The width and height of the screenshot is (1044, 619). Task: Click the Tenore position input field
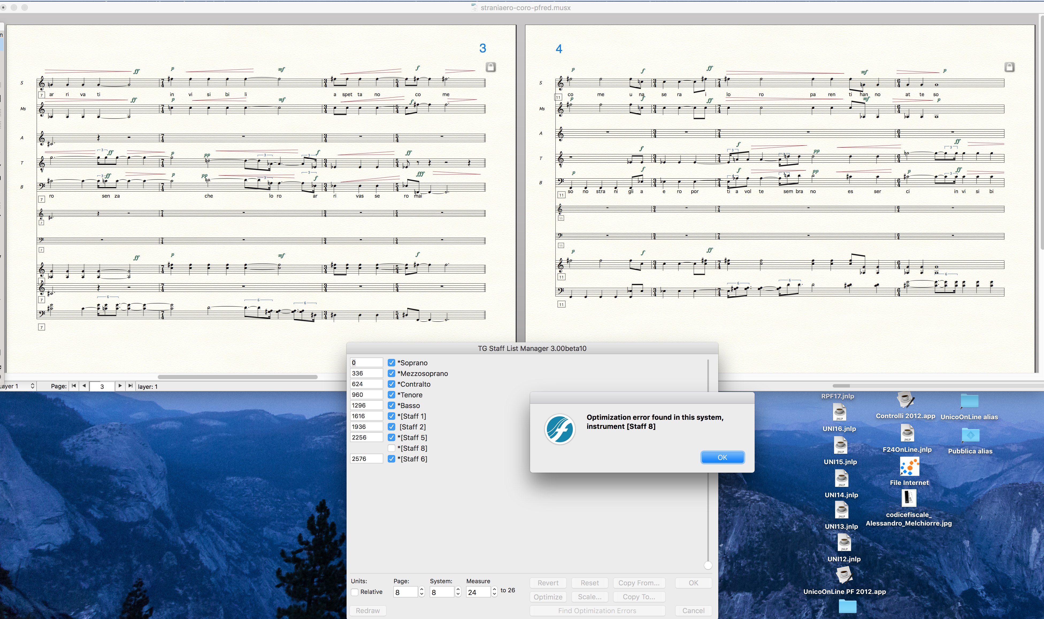[x=366, y=395]
